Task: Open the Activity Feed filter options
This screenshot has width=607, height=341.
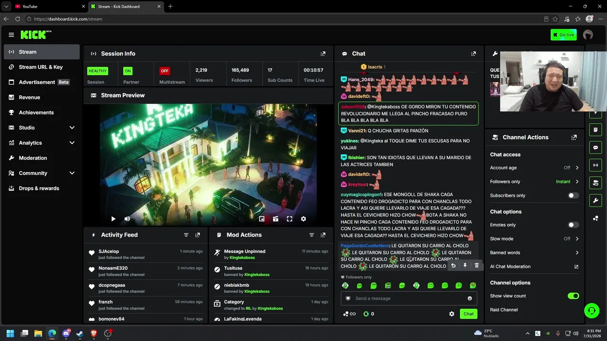Action: 186,235
